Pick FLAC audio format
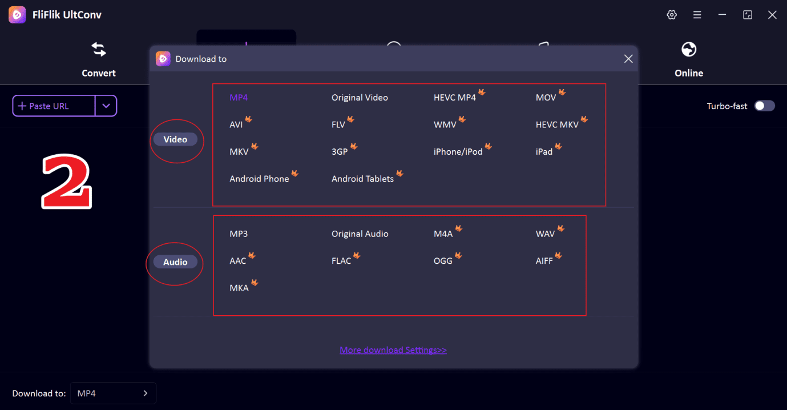 (341, 261)
